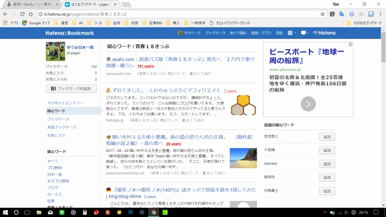Screen dimensions: 386x217
Task: Open the アプリ apps grid shortcut
Action: 11,23
